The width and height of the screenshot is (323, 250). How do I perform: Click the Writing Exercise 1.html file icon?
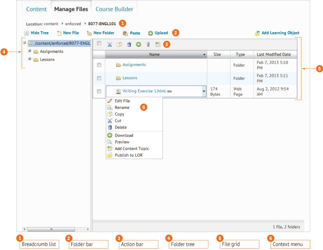118,91
